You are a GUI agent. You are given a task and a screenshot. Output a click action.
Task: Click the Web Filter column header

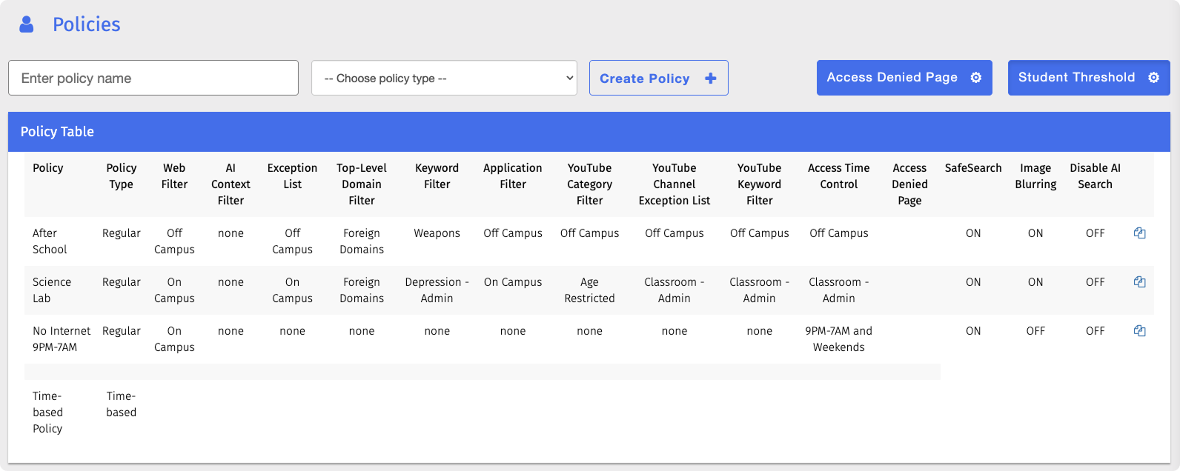tap(174, 176)
